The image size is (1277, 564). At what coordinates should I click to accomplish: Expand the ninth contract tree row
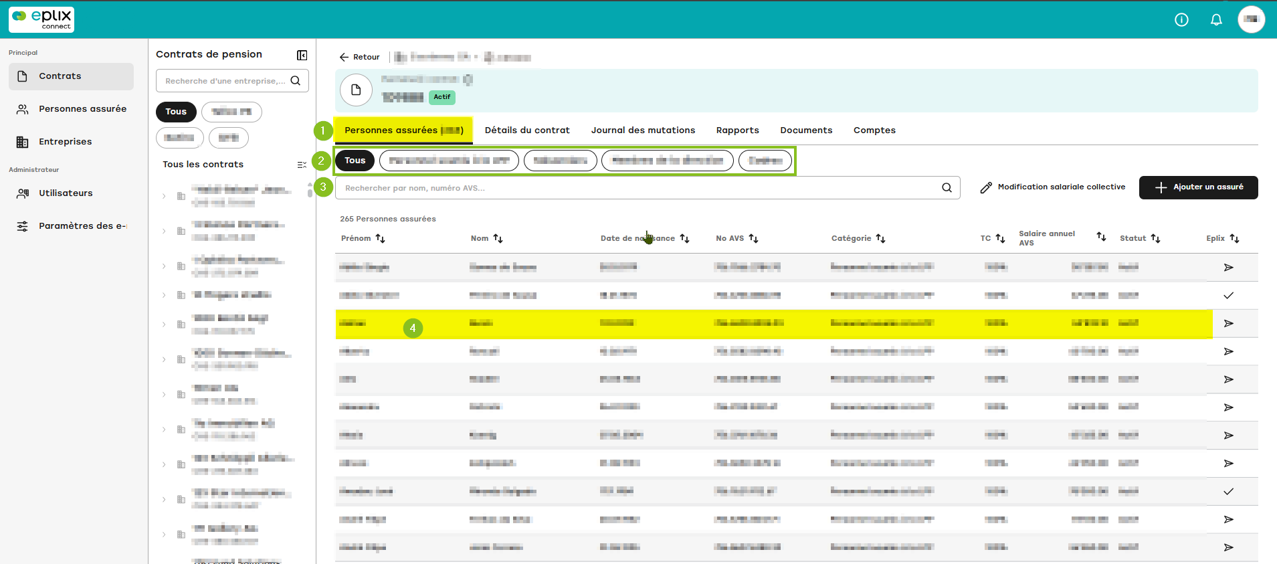coord(164,464)
